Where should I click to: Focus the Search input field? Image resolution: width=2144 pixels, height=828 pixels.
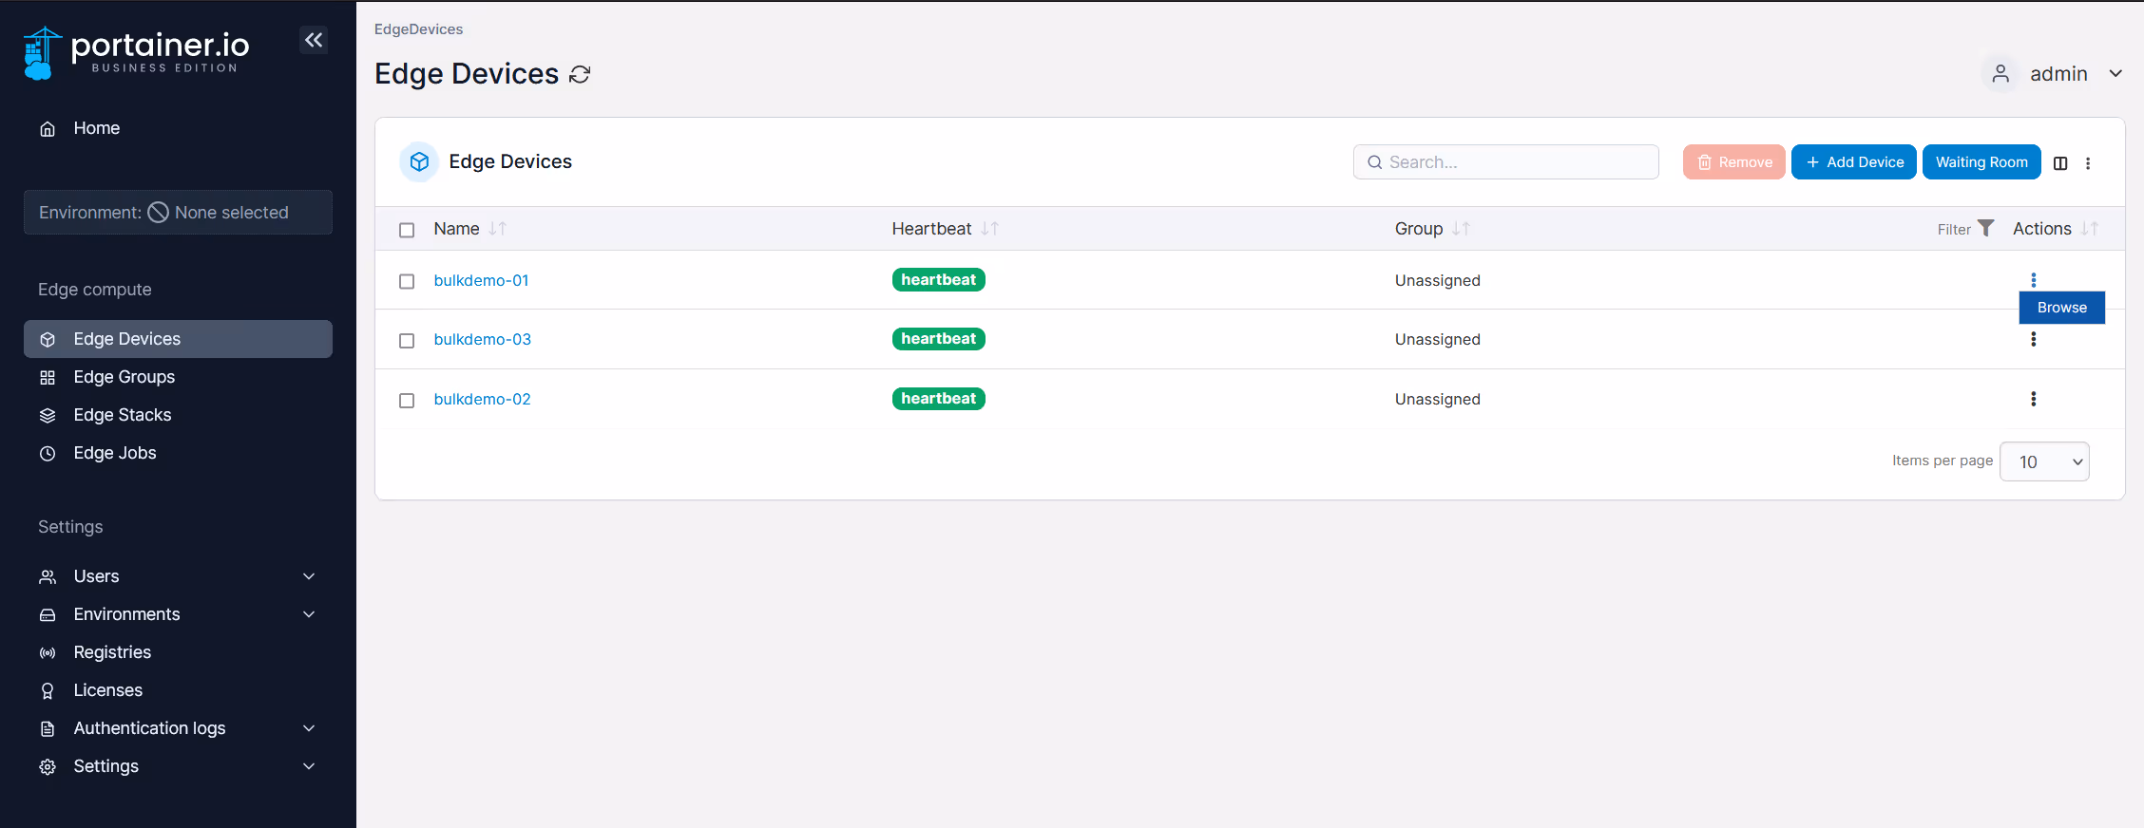point(1506,162)
